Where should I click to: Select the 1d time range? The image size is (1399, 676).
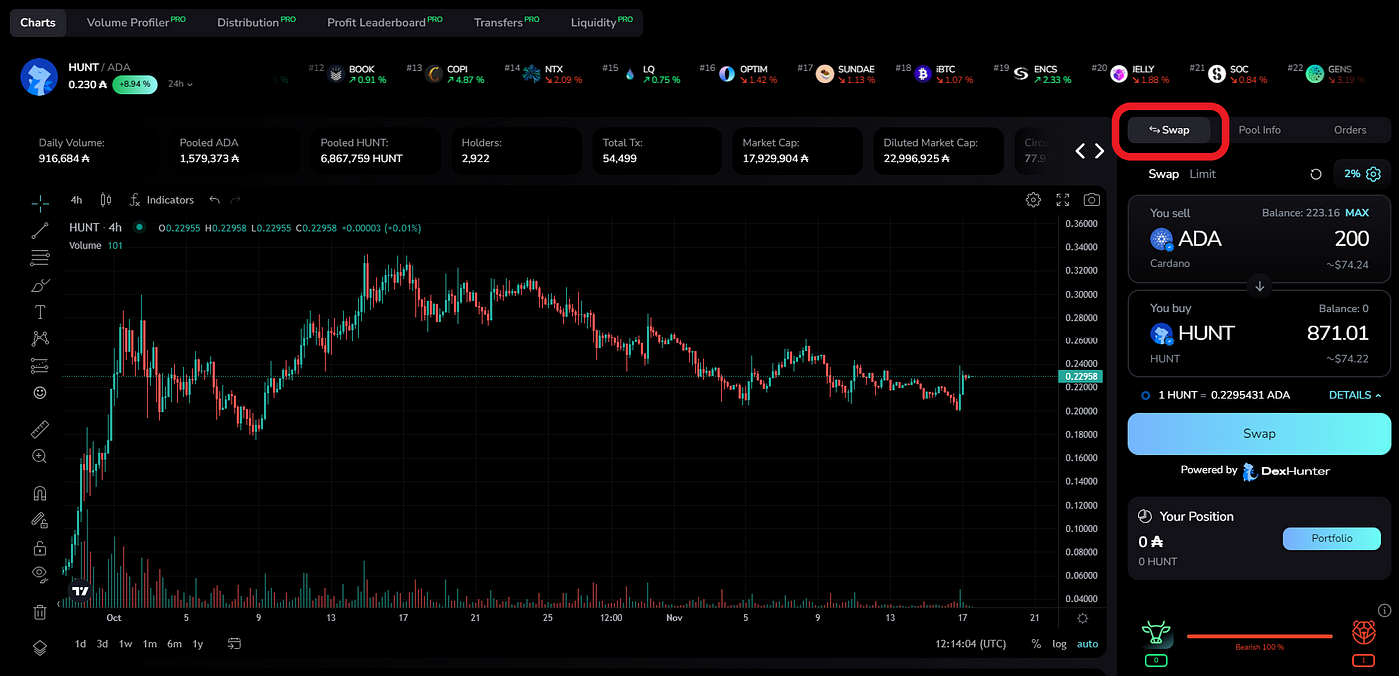80,644
